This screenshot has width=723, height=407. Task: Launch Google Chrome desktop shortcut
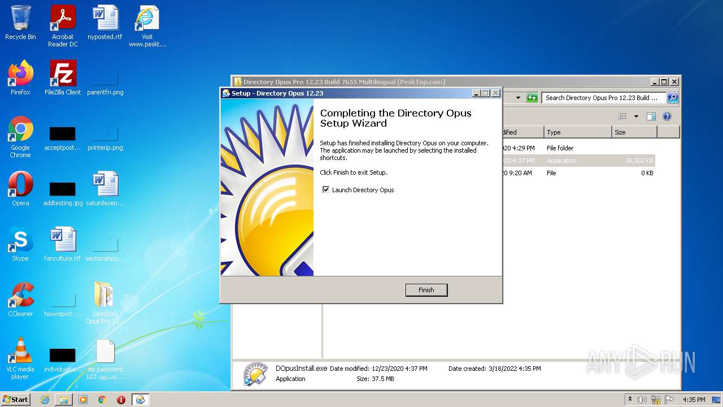[x=20, y=137]
